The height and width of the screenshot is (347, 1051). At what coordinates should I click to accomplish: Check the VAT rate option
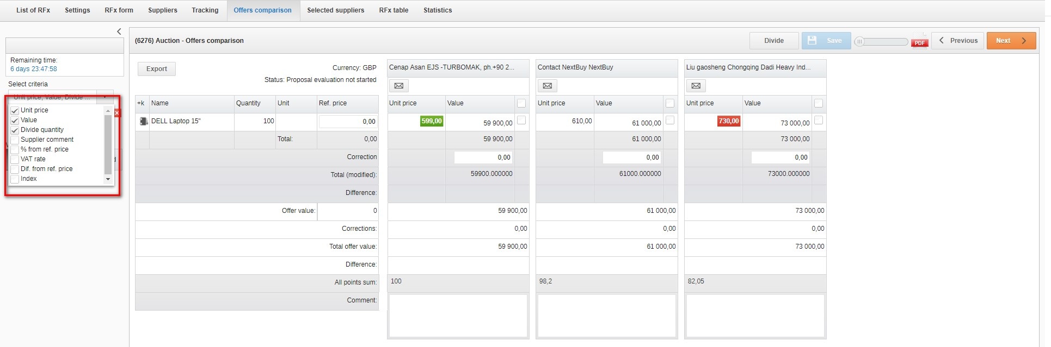pos(15,160)
